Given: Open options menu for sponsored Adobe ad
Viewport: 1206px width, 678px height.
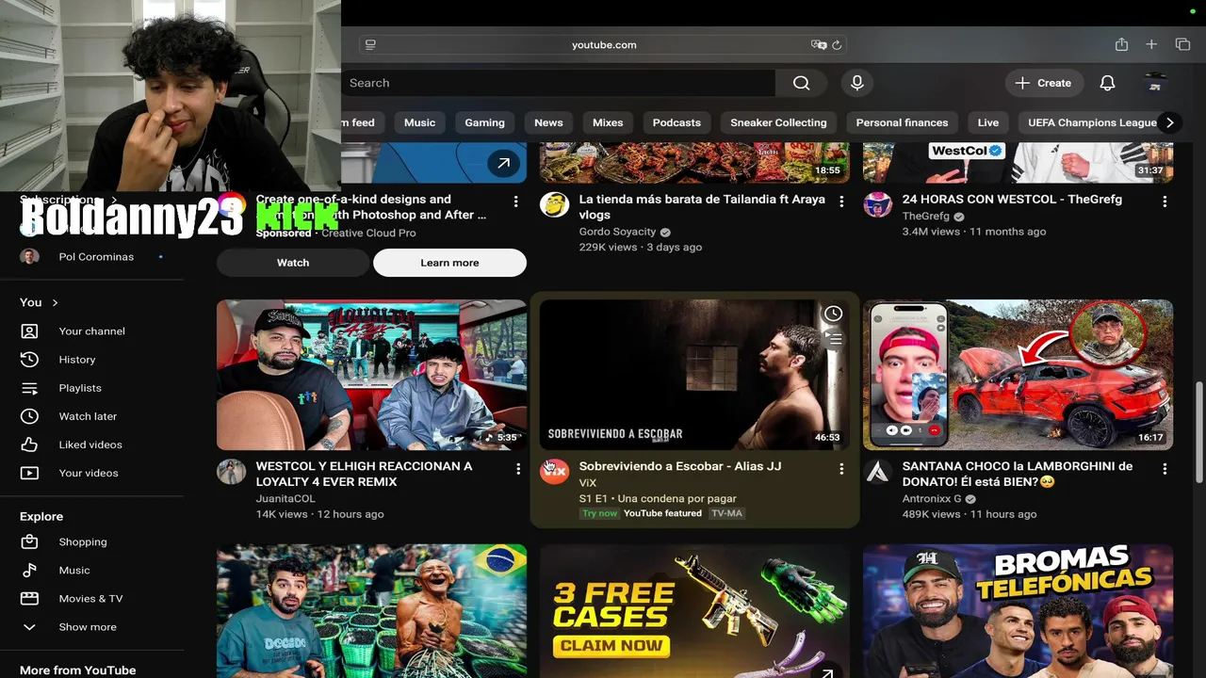Looking at the screenshot, I should pos(515,202).
